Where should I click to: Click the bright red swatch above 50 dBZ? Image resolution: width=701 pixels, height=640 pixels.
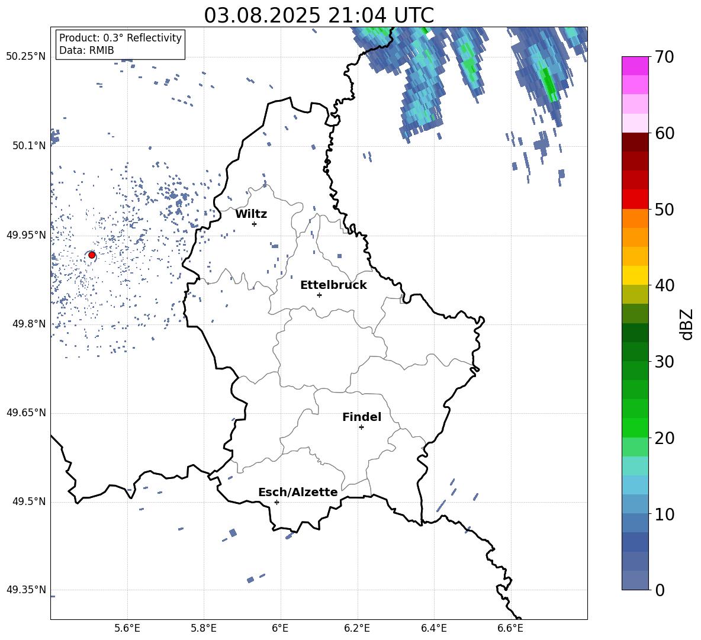click(635, 200)
